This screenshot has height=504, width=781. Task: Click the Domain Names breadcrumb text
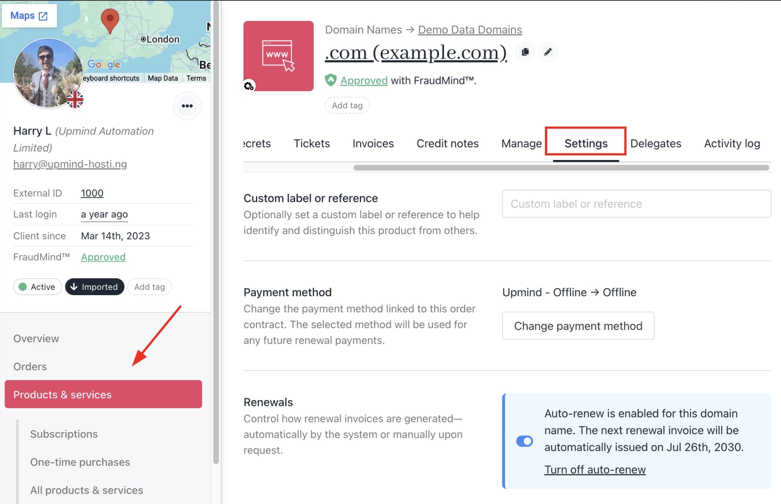pos(363,30)
